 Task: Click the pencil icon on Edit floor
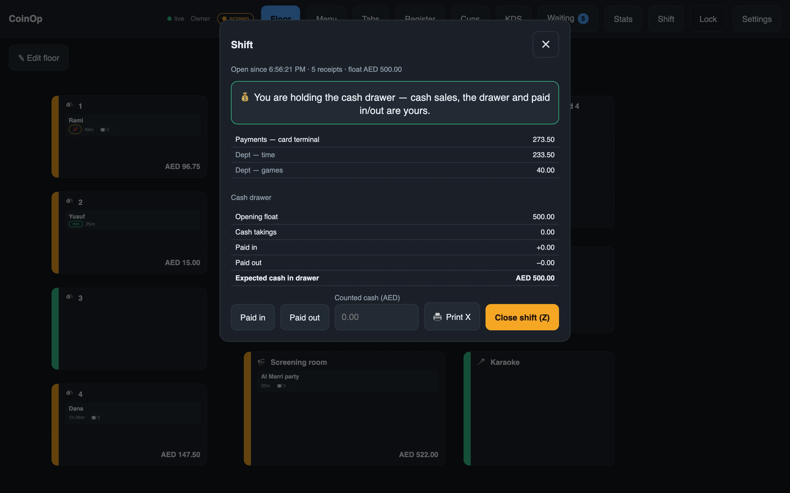[x=21, y=58]
